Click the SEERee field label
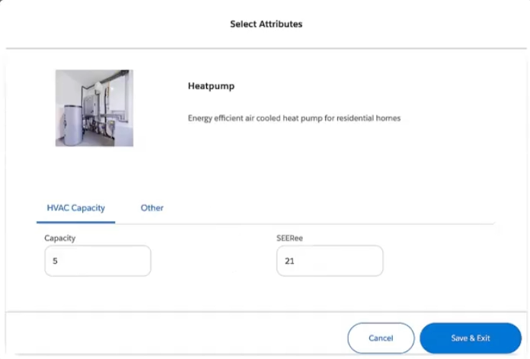 tap(289, 239)
